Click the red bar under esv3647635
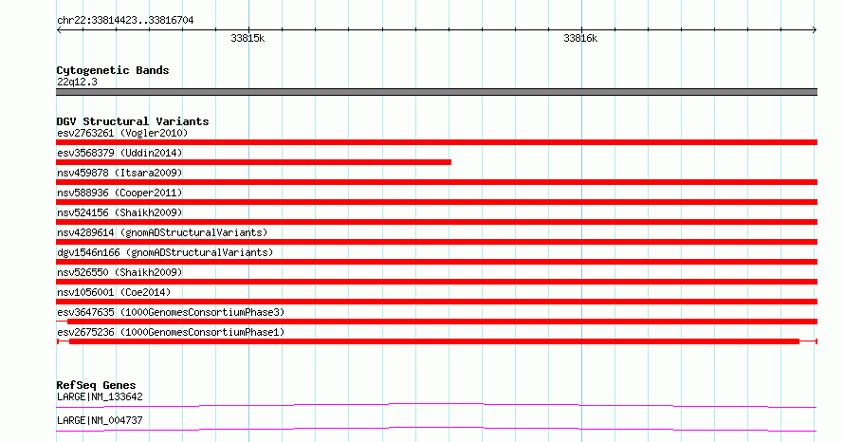 pyautogui.click(x=436, y=322)
